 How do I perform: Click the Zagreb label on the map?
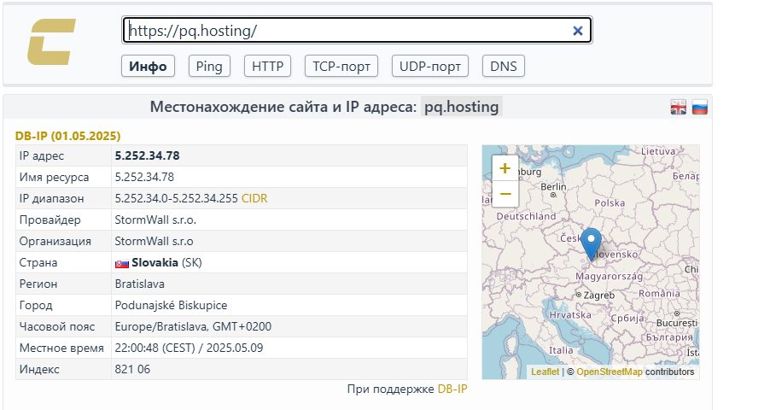pos(598,296)
